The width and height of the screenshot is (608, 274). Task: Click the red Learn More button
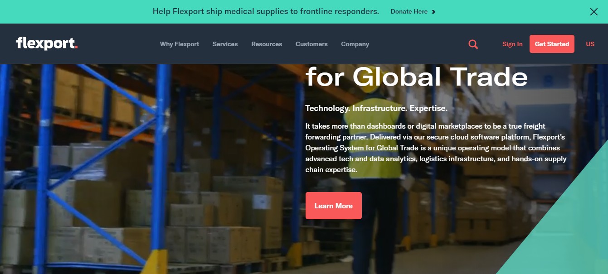click(334, 206)
